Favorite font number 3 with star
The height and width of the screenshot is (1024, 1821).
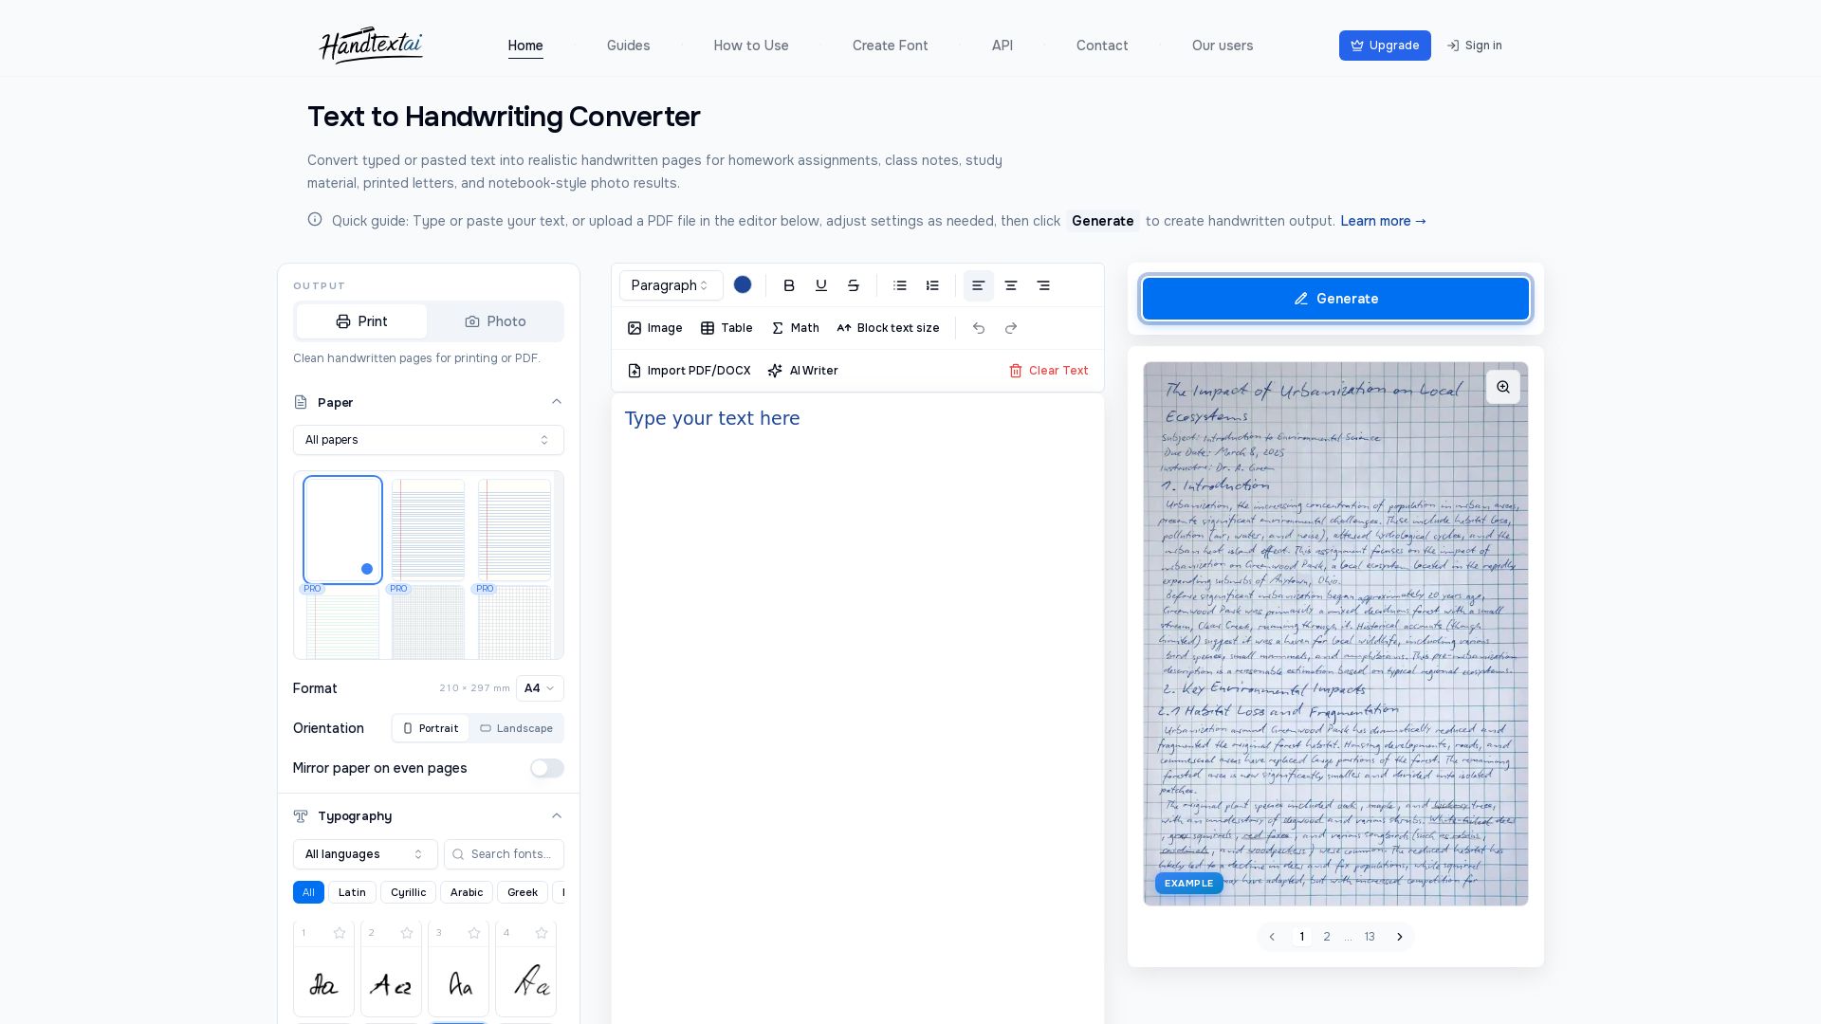click(x=474, y=933)
